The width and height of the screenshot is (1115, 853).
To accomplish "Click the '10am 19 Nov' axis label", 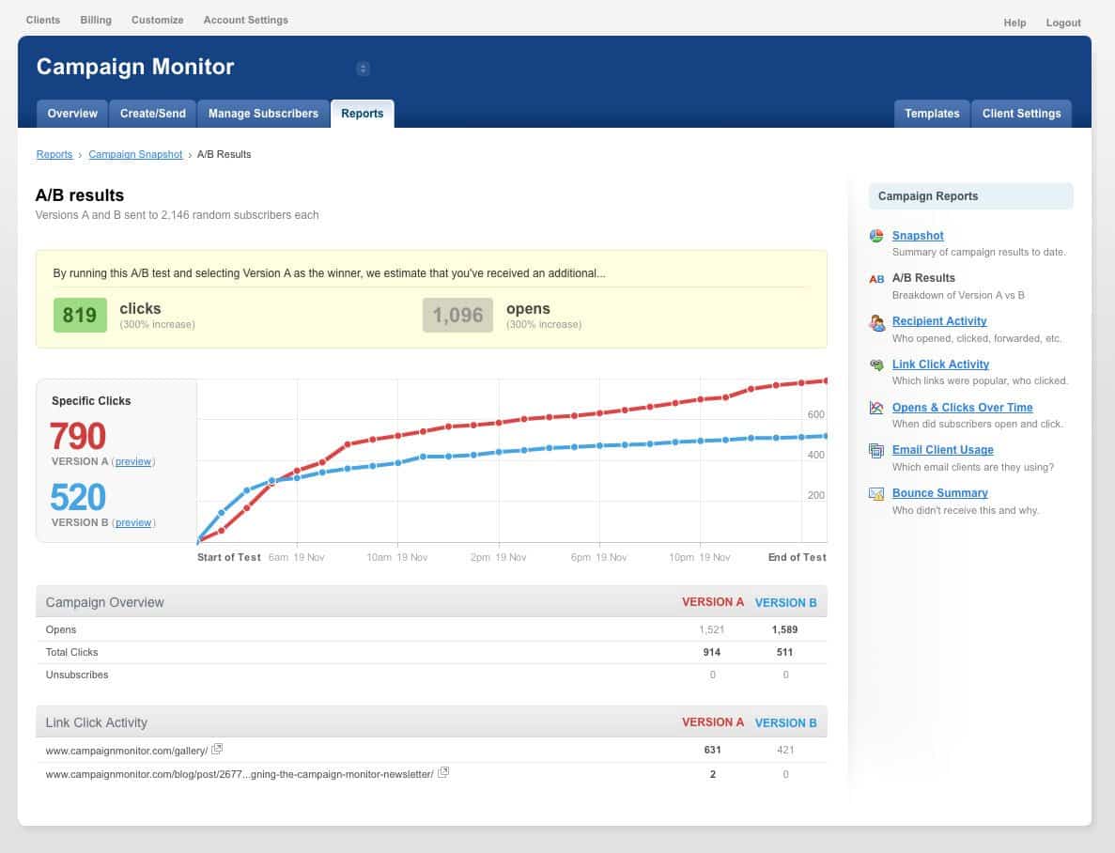I will click(x=397, y=558).
